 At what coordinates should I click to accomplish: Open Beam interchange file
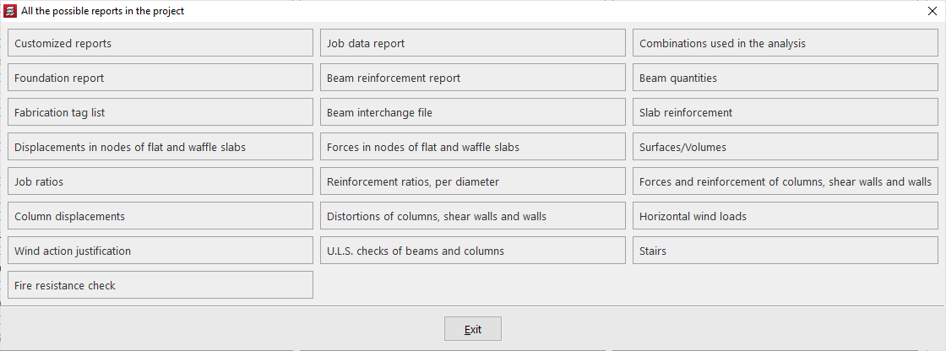[472, 113]
